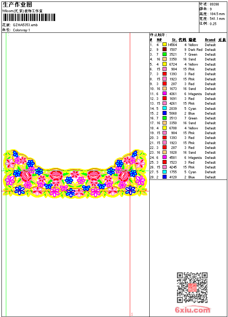Select the floral embroidery design preview
Screen dimensions: 228x317
point(75,174)
